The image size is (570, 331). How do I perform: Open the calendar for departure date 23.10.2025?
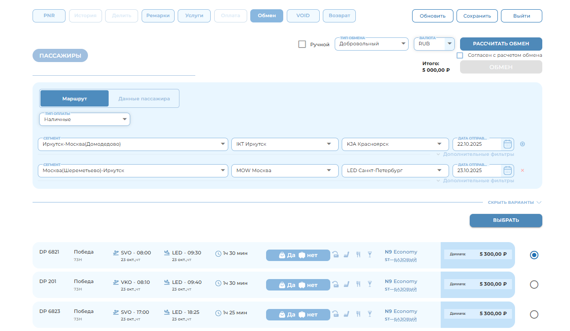tap(508, 170)
